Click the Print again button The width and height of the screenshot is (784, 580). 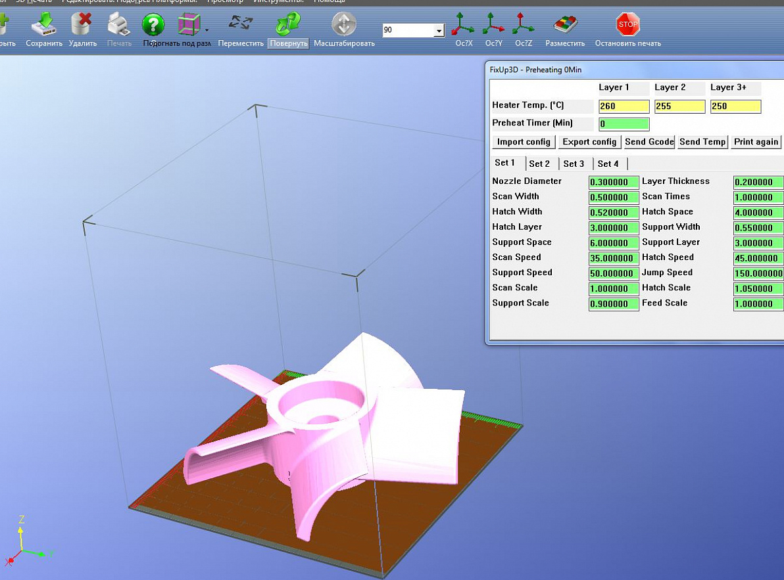pyautogui.click(x=756, y=142)
